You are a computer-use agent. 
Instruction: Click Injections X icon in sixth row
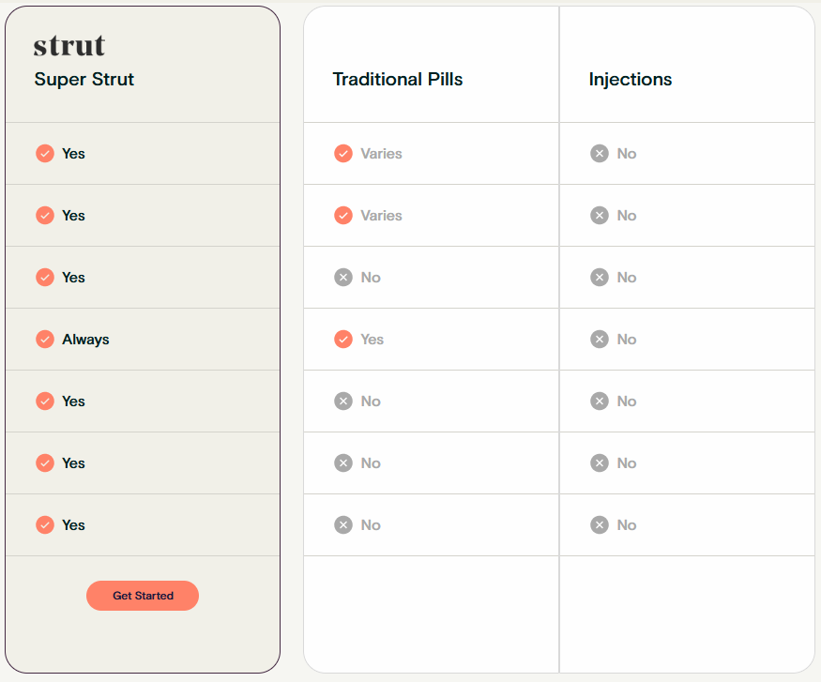click(600, 462)
